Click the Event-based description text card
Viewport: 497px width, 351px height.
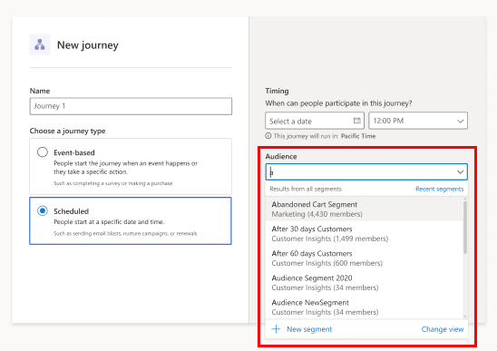(x=131, y=167)
